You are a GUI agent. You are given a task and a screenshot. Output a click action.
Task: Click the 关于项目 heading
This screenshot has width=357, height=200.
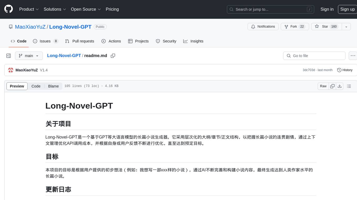[x=58, y=124]
